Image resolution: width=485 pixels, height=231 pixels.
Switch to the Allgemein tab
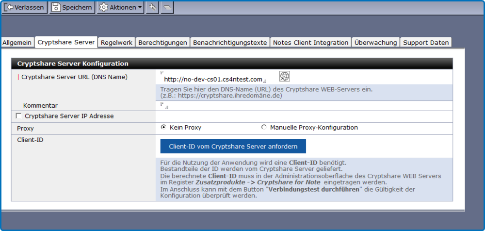(x=17, y=43)
